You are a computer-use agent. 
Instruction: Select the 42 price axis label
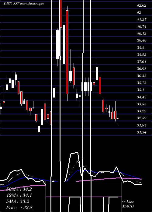click(x=139, y=12)
